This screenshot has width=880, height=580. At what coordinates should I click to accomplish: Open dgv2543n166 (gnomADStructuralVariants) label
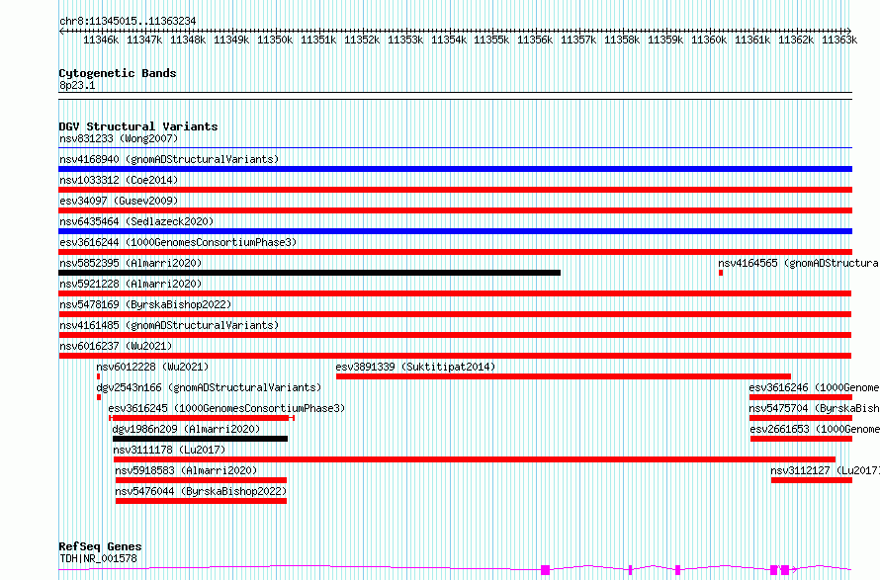point(209,387)
